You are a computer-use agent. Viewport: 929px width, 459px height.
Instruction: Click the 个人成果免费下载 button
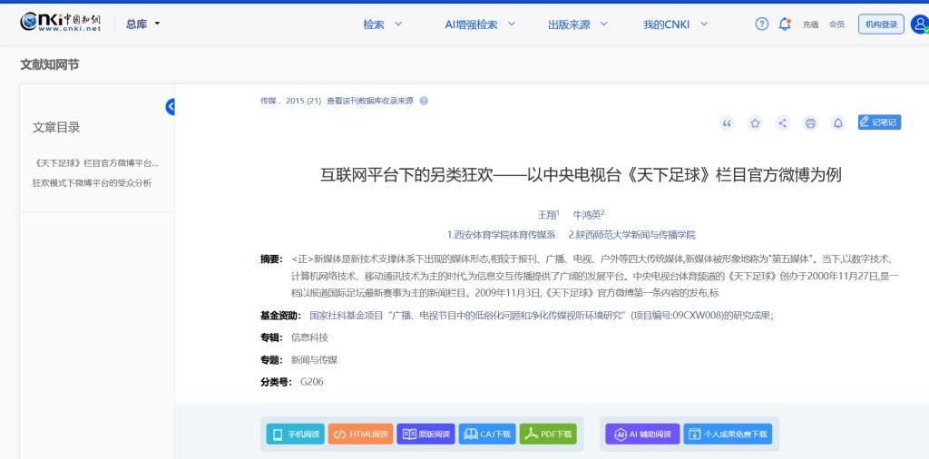point(728,435)
